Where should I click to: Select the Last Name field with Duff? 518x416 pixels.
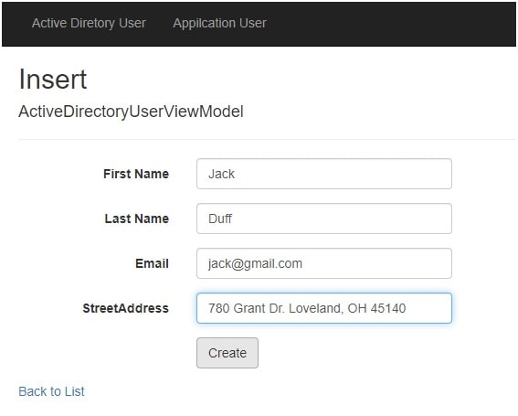click(x=324, y=219)
